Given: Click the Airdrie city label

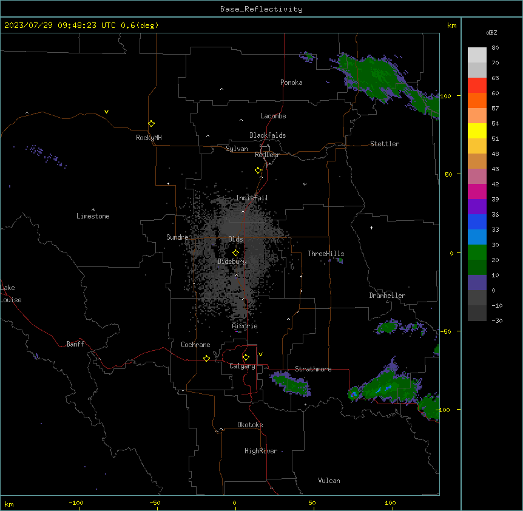Looking at the screenshot, I should point(245,326).
